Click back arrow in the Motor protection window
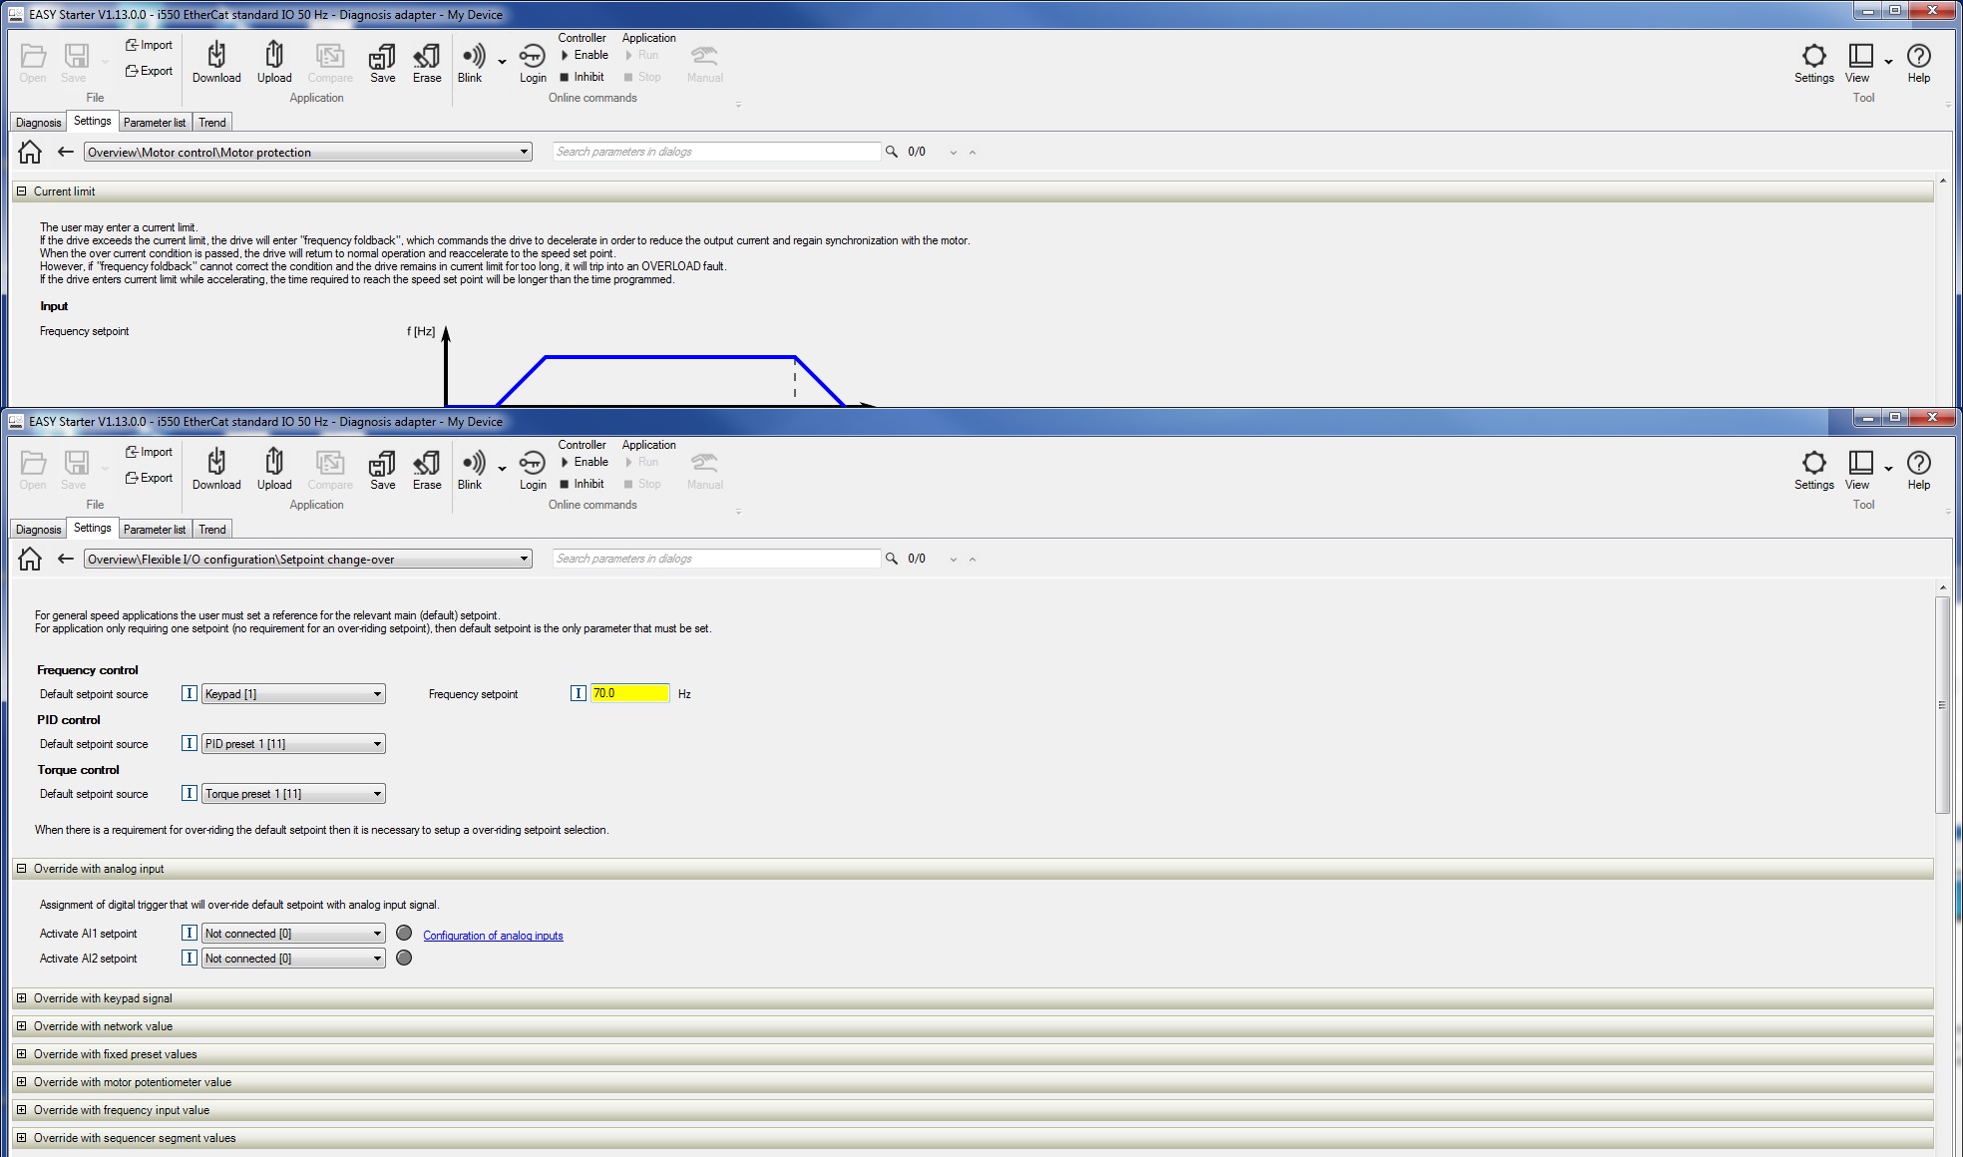This screenshot has height=1157, width=1963. click(x=66, y=152)
